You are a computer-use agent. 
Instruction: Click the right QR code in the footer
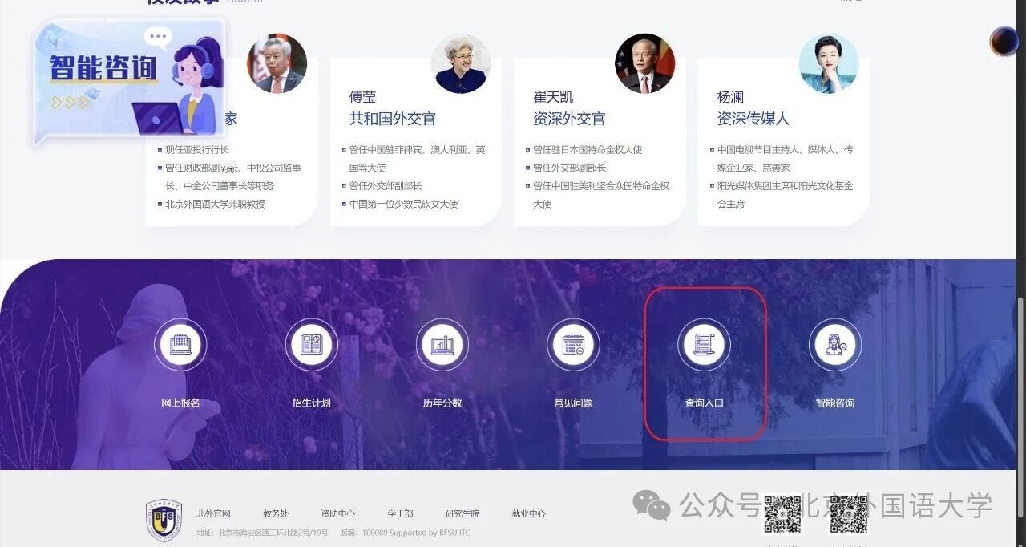tap(849, 515)
